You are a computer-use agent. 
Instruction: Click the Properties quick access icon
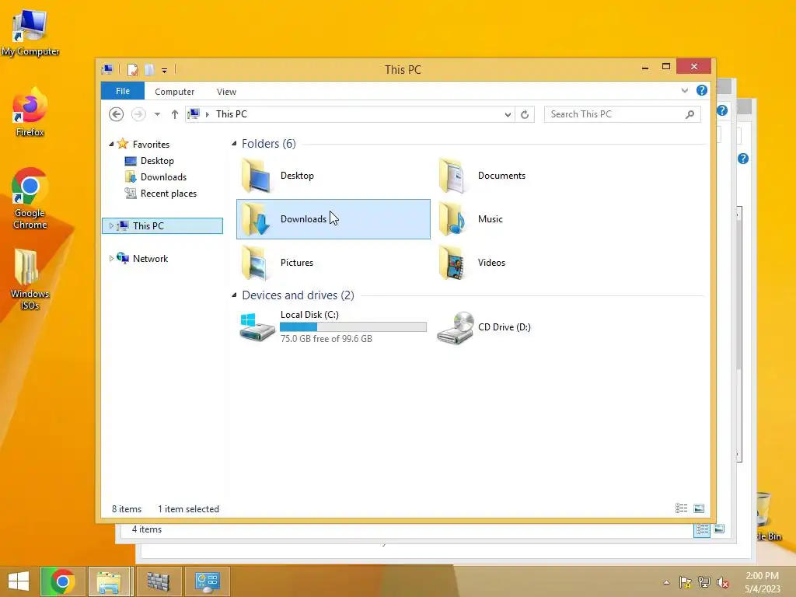[x=132, y=69]
